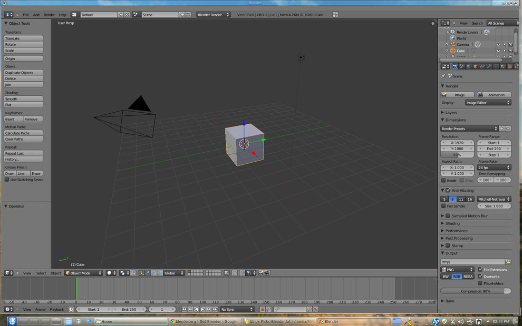Open the File menu
Viewport: 522px width, 326px height.
coord(26,15)
